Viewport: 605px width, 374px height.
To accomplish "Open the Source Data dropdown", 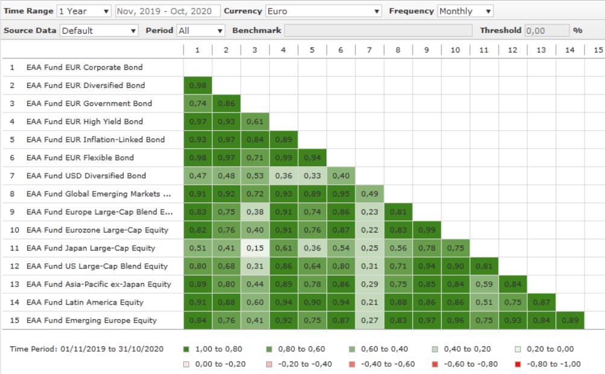I will [99, 30].
